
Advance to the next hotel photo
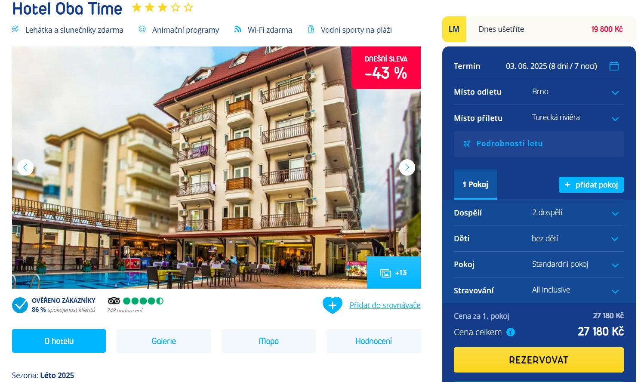pyautogui.click(x=407, y=167)
